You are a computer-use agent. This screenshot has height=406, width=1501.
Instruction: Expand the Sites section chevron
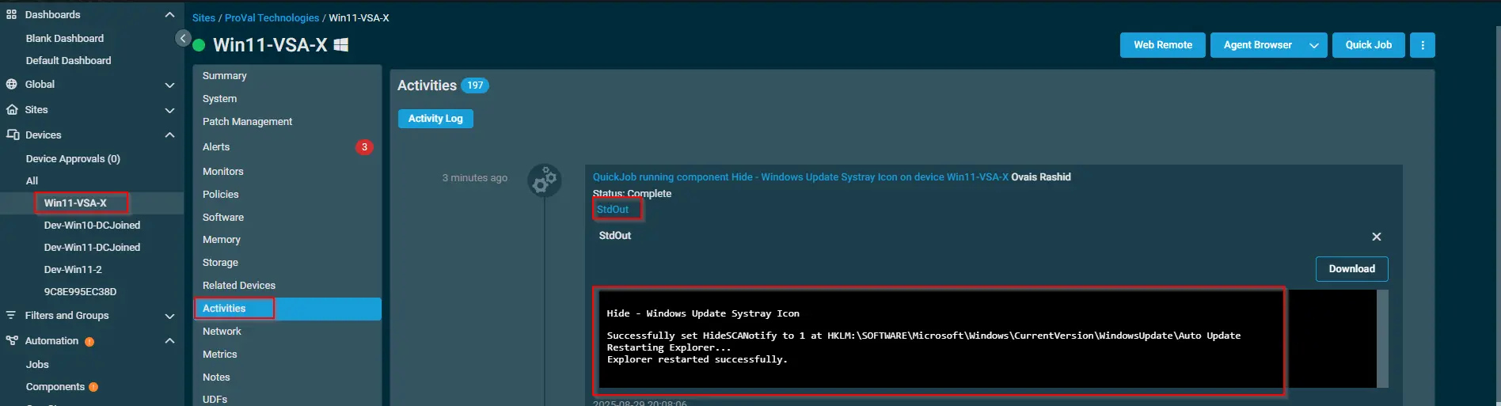[169, 110]
